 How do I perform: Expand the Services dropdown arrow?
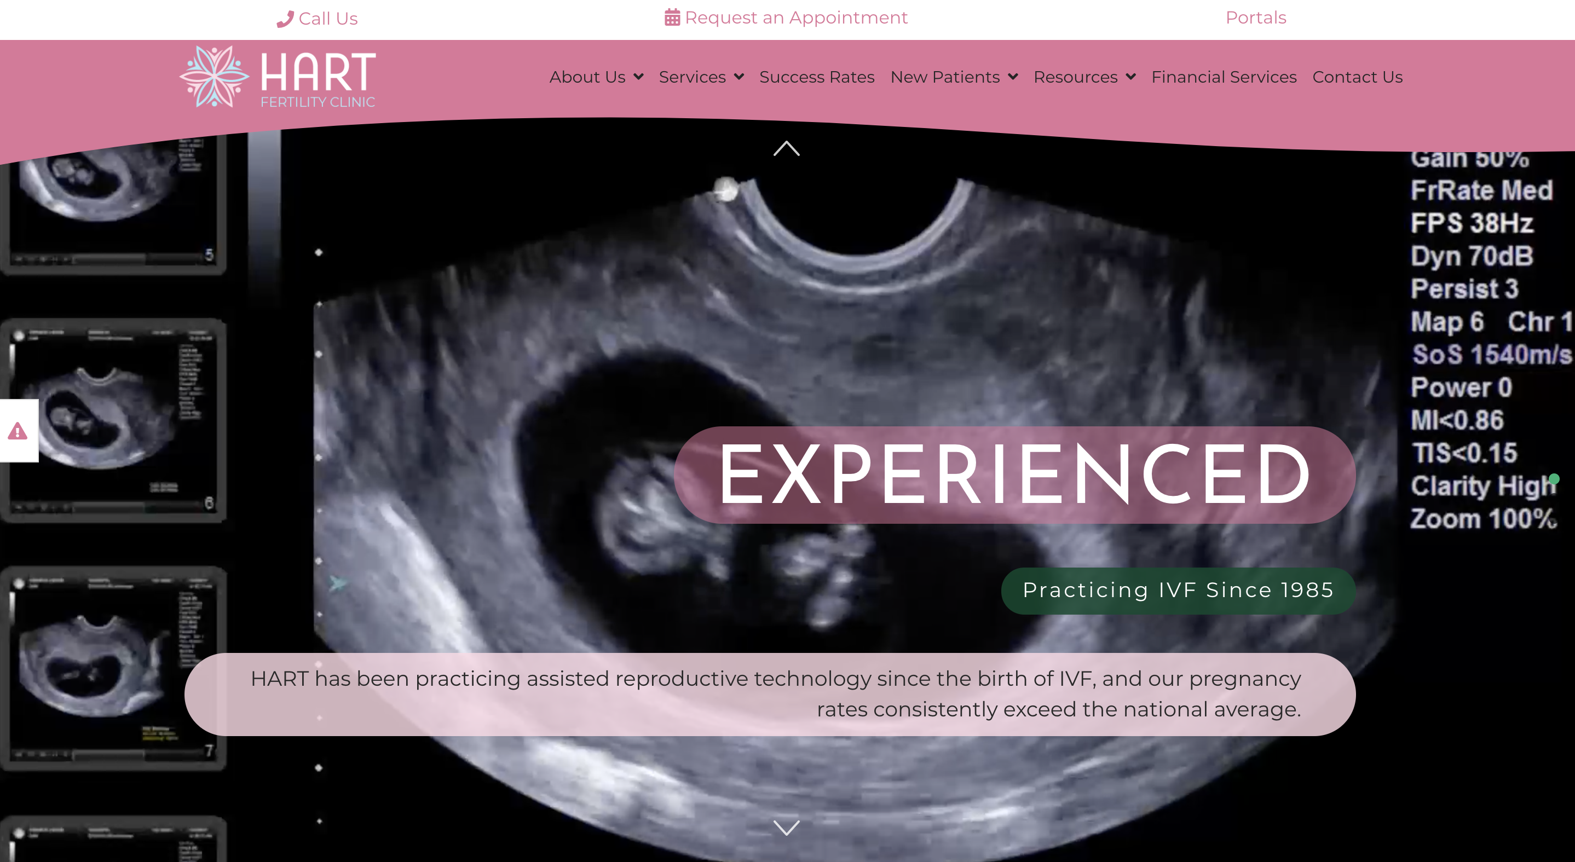pyautogui.click(x=739, y=77)
